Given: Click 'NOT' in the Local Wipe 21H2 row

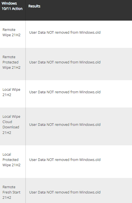Looking at the screenshot, I should pos(50,92).
